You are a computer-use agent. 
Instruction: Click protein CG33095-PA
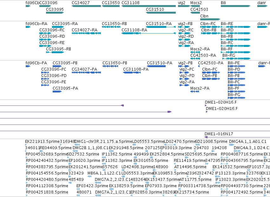[65, 88]
